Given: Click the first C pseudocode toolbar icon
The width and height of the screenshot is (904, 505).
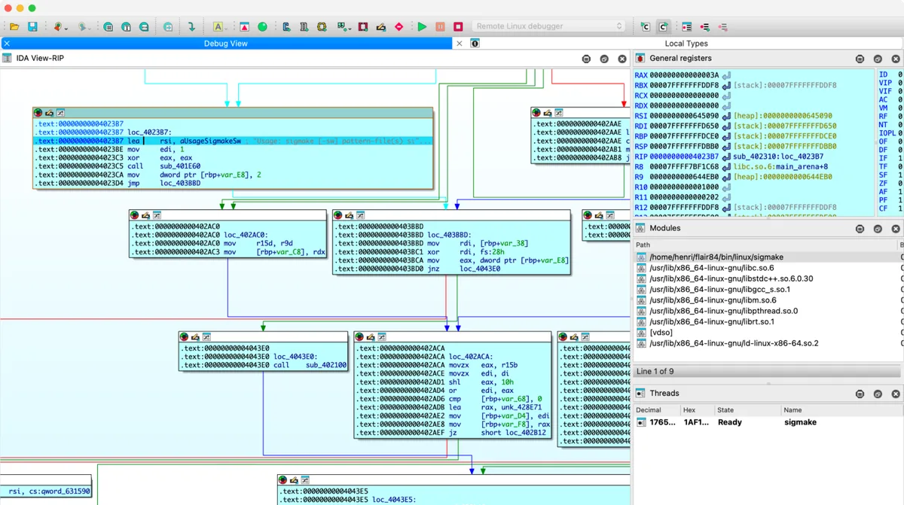Looking at the screenshot, I should coord(646,26).
